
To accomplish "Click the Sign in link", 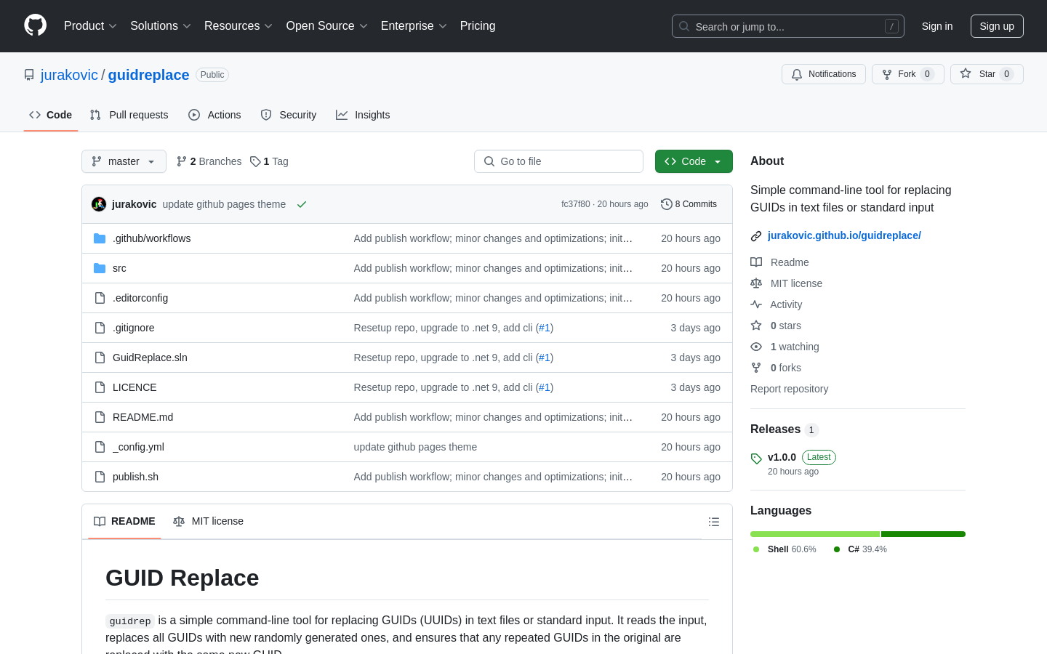I will tap(937, 26).
